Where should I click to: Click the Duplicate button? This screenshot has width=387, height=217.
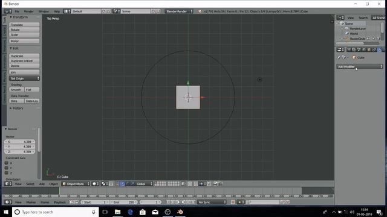click(x=24, y=56)
